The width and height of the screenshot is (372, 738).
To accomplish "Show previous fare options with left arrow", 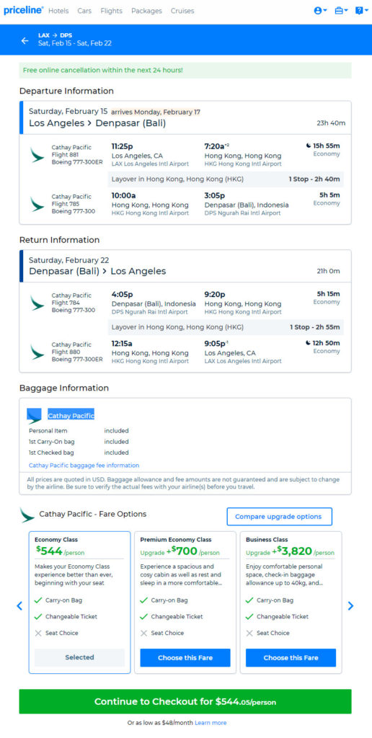I will tap(19, 605).
